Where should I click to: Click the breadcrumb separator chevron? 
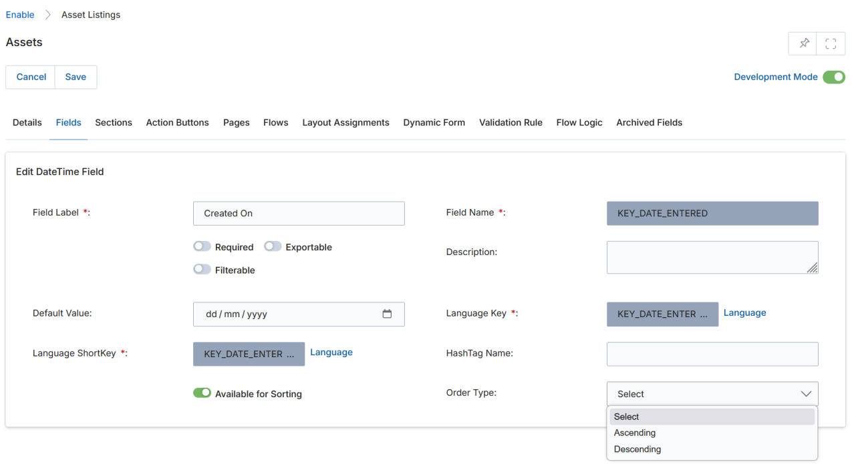(48, 15)
